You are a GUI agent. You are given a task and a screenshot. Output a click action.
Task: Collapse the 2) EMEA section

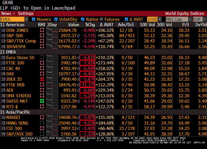point(8,52)
